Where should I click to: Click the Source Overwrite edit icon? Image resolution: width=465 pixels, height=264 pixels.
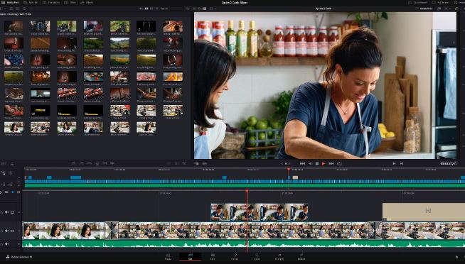coord(112,163)
